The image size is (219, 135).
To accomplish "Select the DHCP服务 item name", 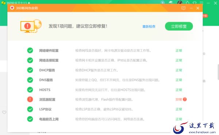I will pos(47,70).
